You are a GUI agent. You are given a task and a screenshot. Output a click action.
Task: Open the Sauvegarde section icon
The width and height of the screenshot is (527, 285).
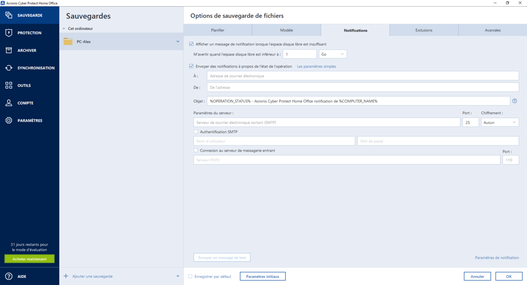point(9,15)
